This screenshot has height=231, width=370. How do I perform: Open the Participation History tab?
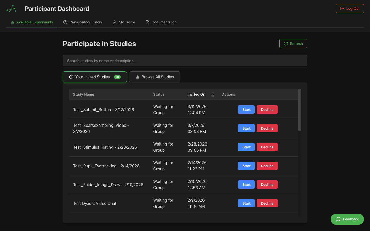(83, 22)
